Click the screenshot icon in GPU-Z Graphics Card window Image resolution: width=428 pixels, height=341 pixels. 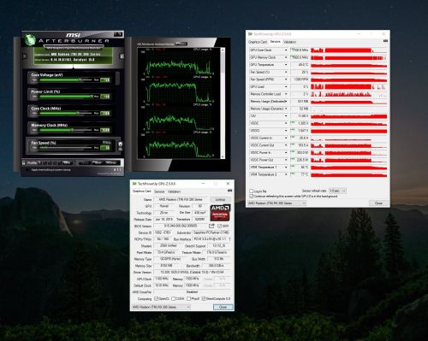(229, 191)
